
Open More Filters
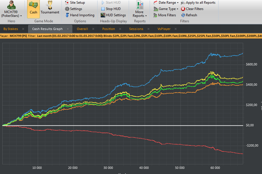pyautogui.click(x=165, y=15)
